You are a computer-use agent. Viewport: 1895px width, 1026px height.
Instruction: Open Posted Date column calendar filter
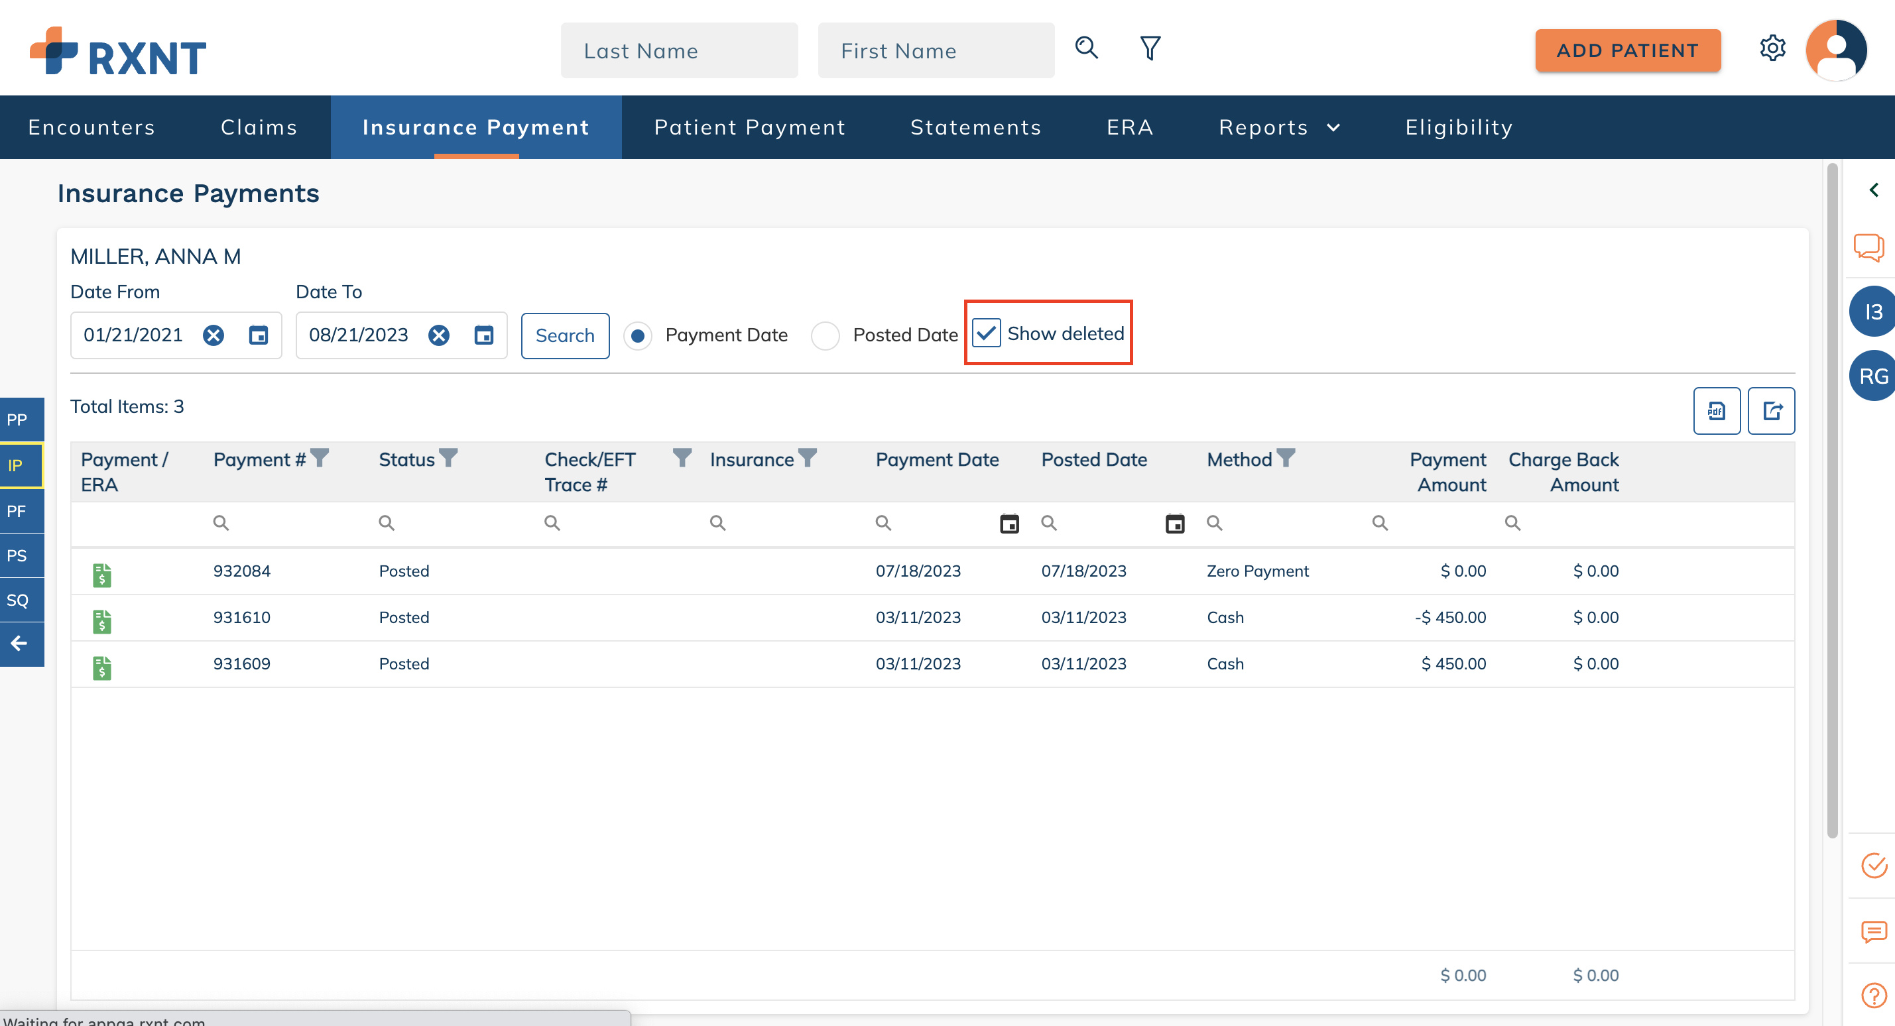(1175, 524)
